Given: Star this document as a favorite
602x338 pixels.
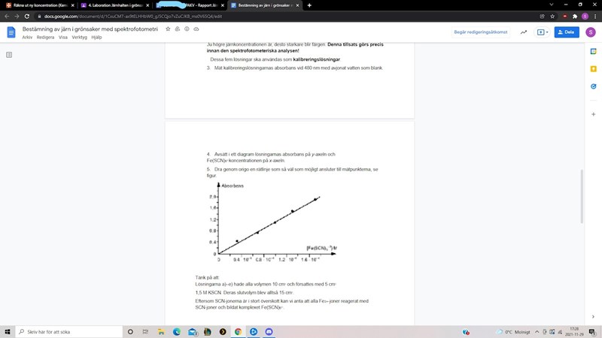Looking at the screenshot, I should coord(168,29).
